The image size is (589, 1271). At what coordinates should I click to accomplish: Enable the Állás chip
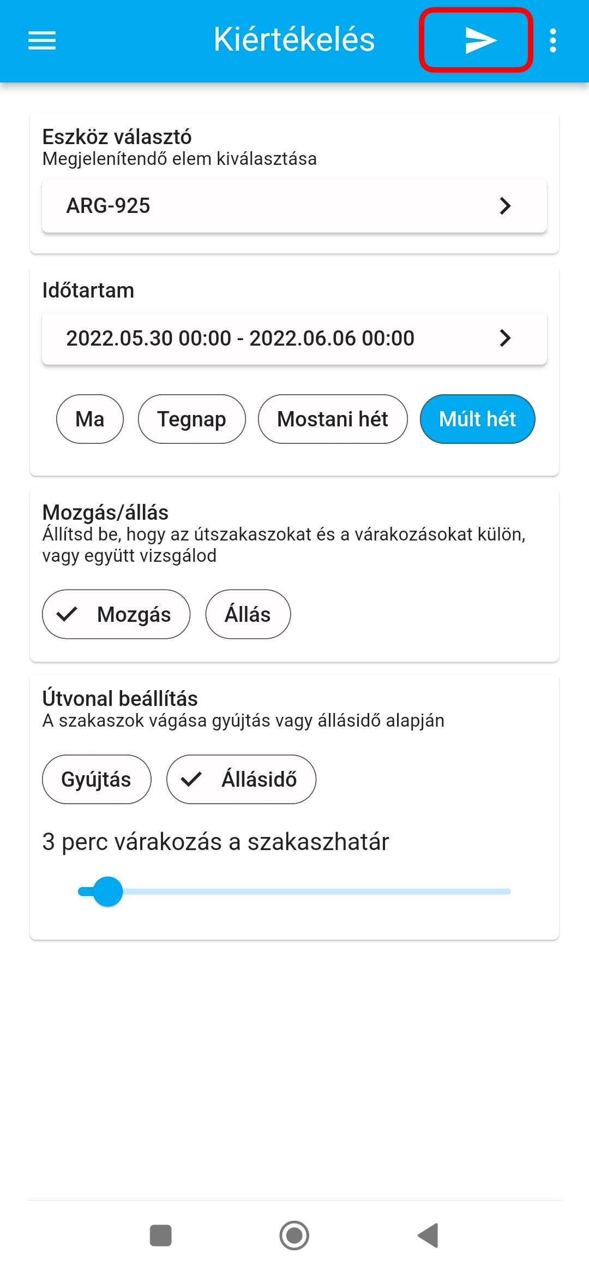coord(248,614)
